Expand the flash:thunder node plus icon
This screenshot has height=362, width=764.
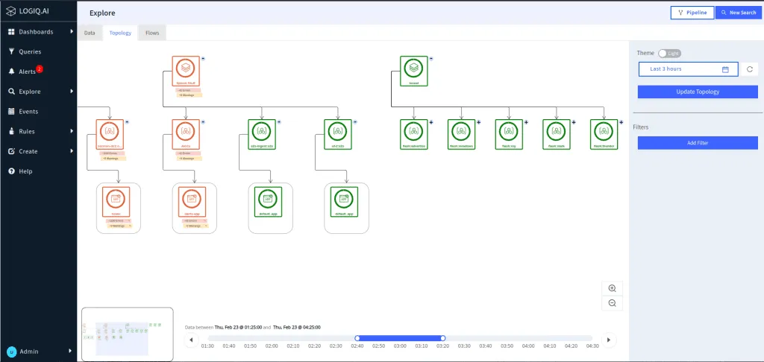pyautogui.click(x=621, y=121)
